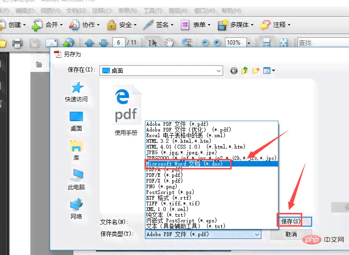Open the 文档(D) menu
Screen dimensions: 349x255
point(76,11)
